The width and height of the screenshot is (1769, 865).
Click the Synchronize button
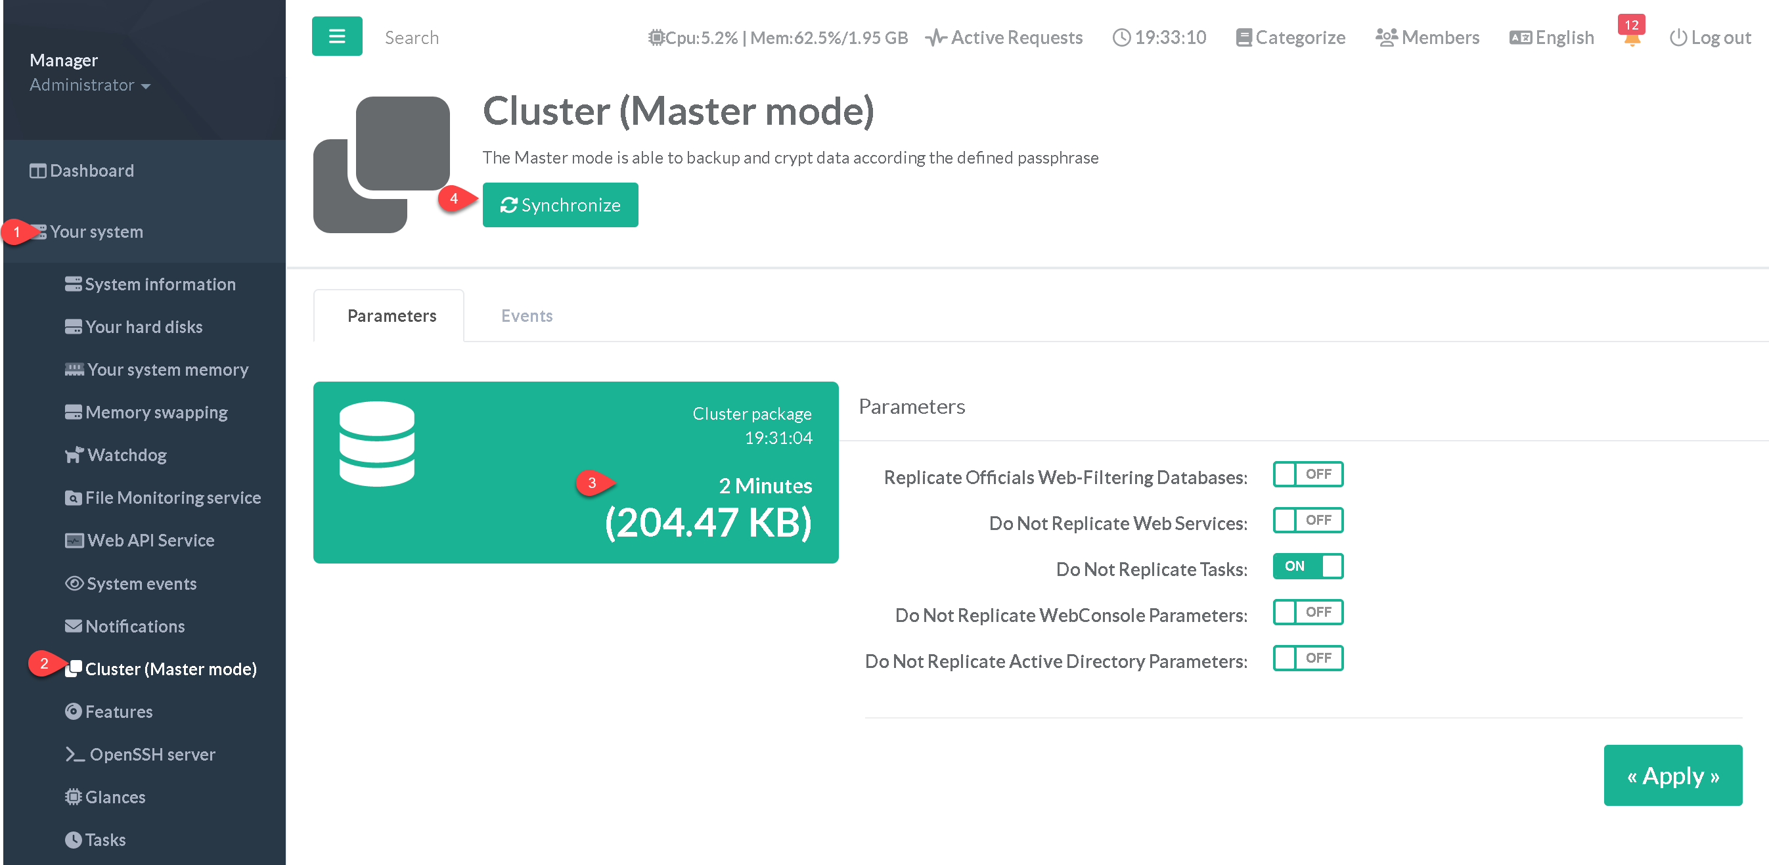tap(560, 206)
